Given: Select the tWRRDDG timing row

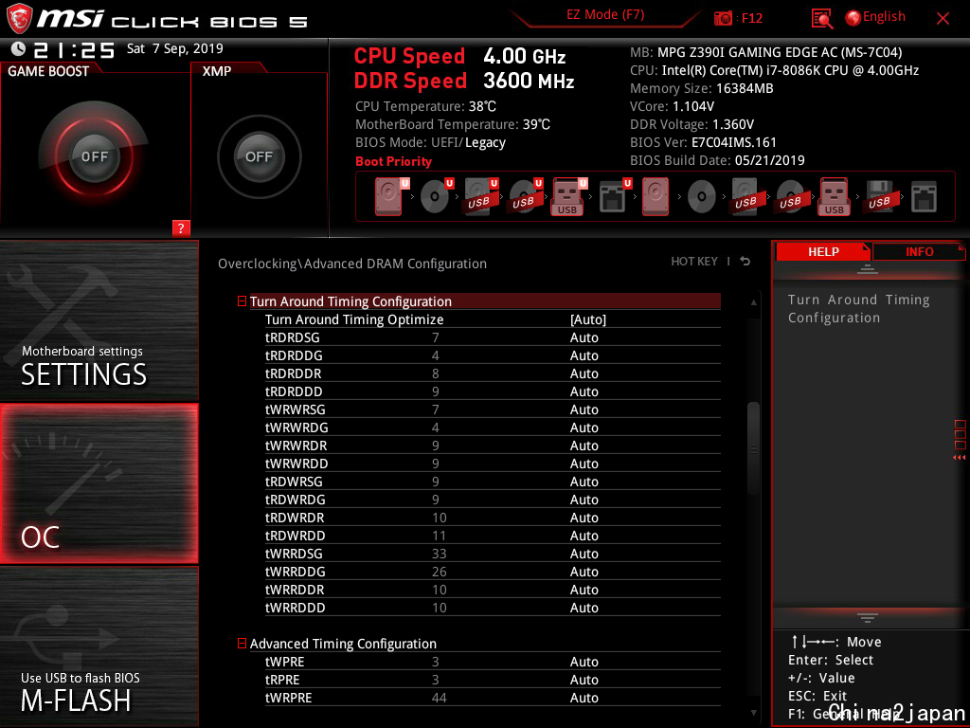Looking at the screenshot, I should 493,571.
